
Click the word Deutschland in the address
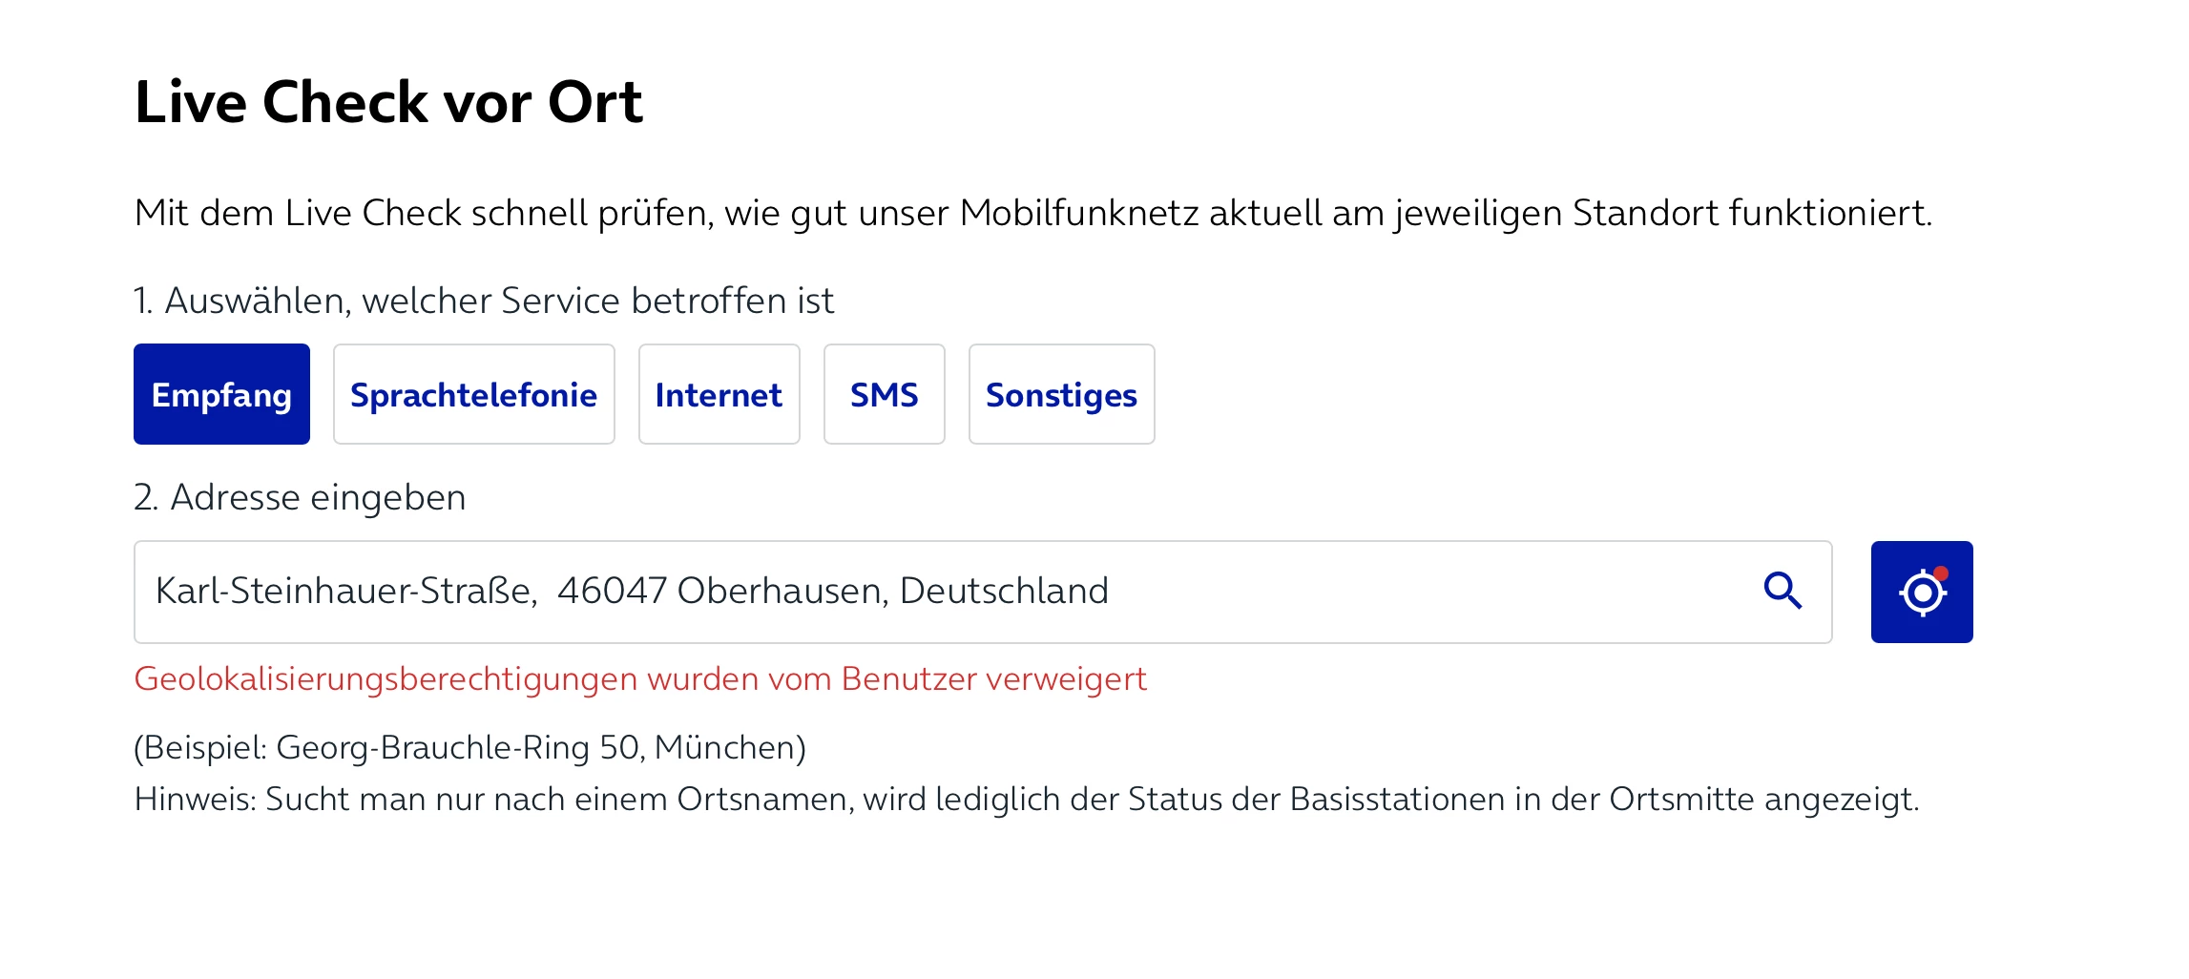click(x=1004, y=592)
